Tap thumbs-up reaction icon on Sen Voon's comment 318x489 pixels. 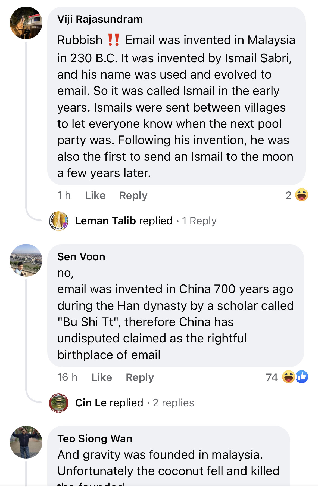pyautogui.click(x=302, y=377)
